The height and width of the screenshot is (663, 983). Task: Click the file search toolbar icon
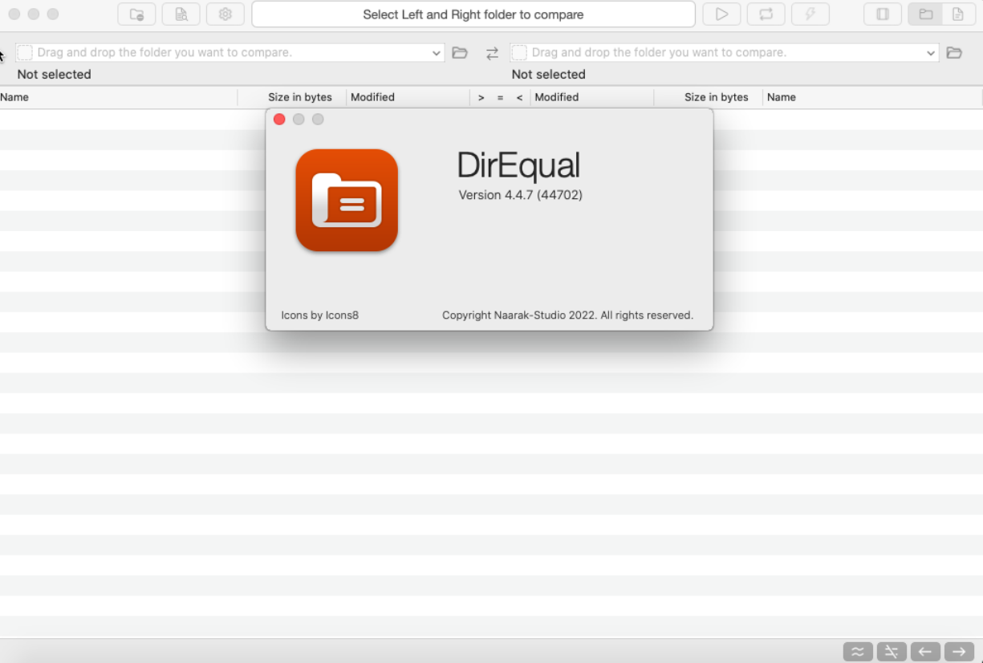181,14
